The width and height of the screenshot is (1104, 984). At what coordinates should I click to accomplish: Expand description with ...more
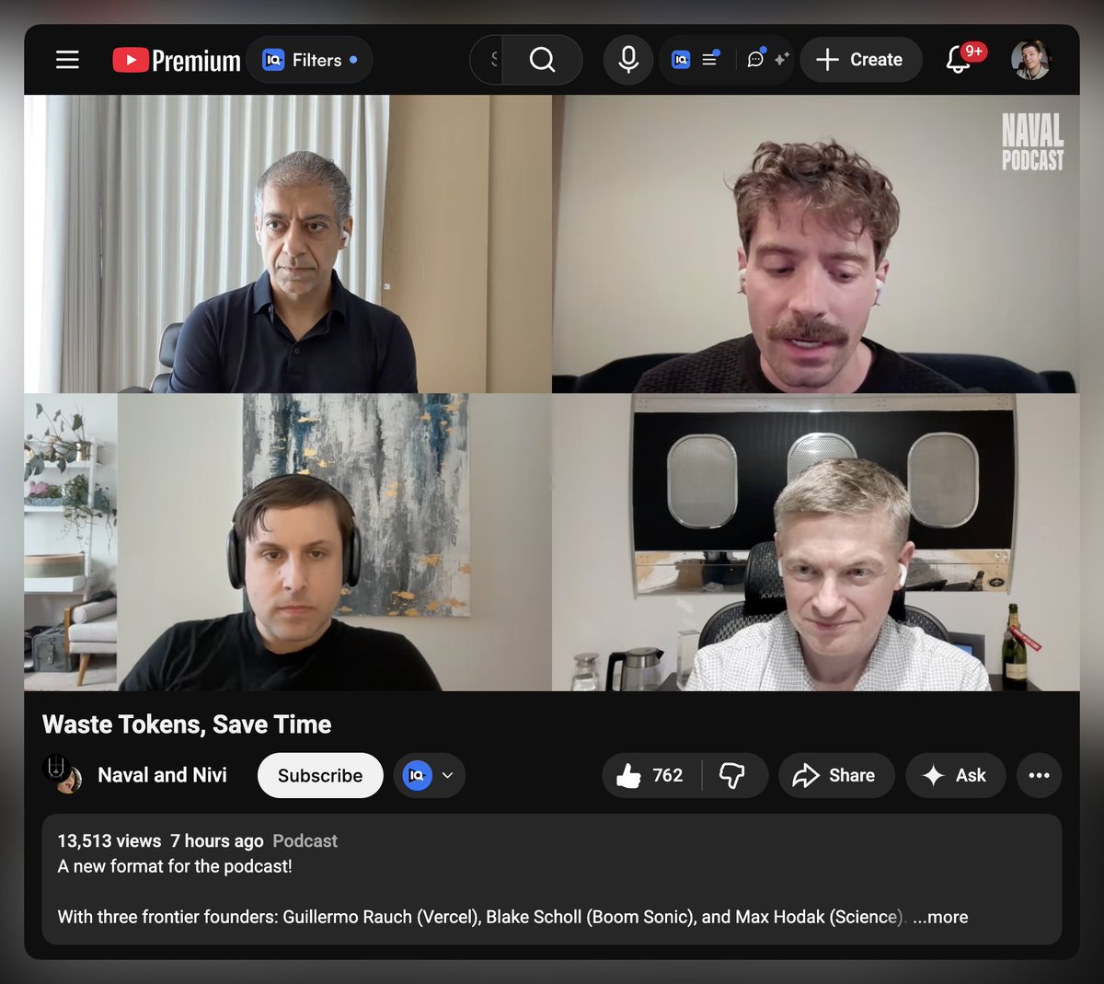[940, 917]
